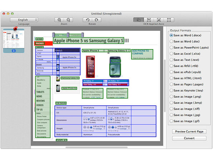Rotate page counterclockwise
The height and width of the screenshot is (160, 213).
(x=88, y=20)
